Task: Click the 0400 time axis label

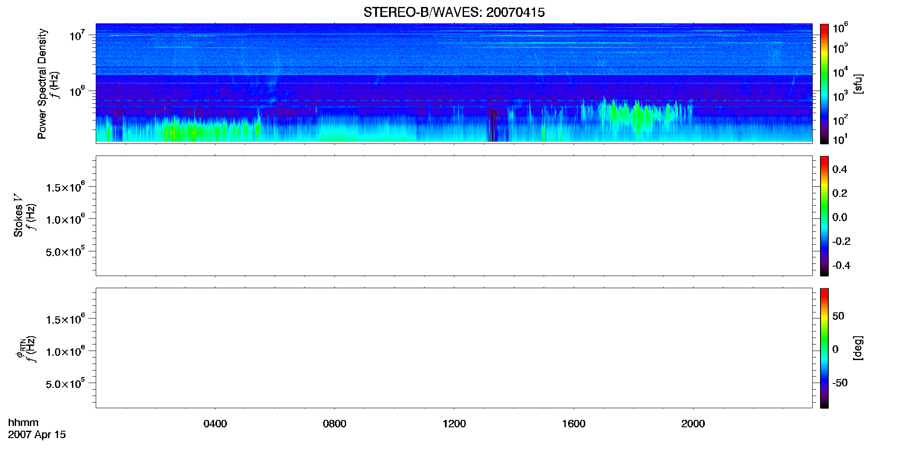Action: (215, 424)
